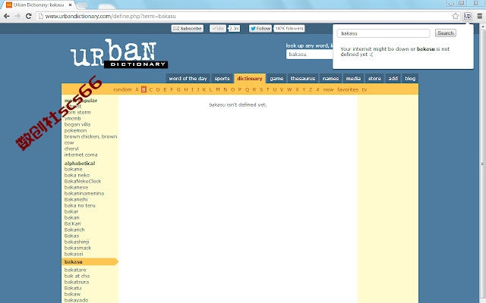Select the highlighted bakasu entry
Viewport: 486px width, 303px height.
[x=90, y=262]
